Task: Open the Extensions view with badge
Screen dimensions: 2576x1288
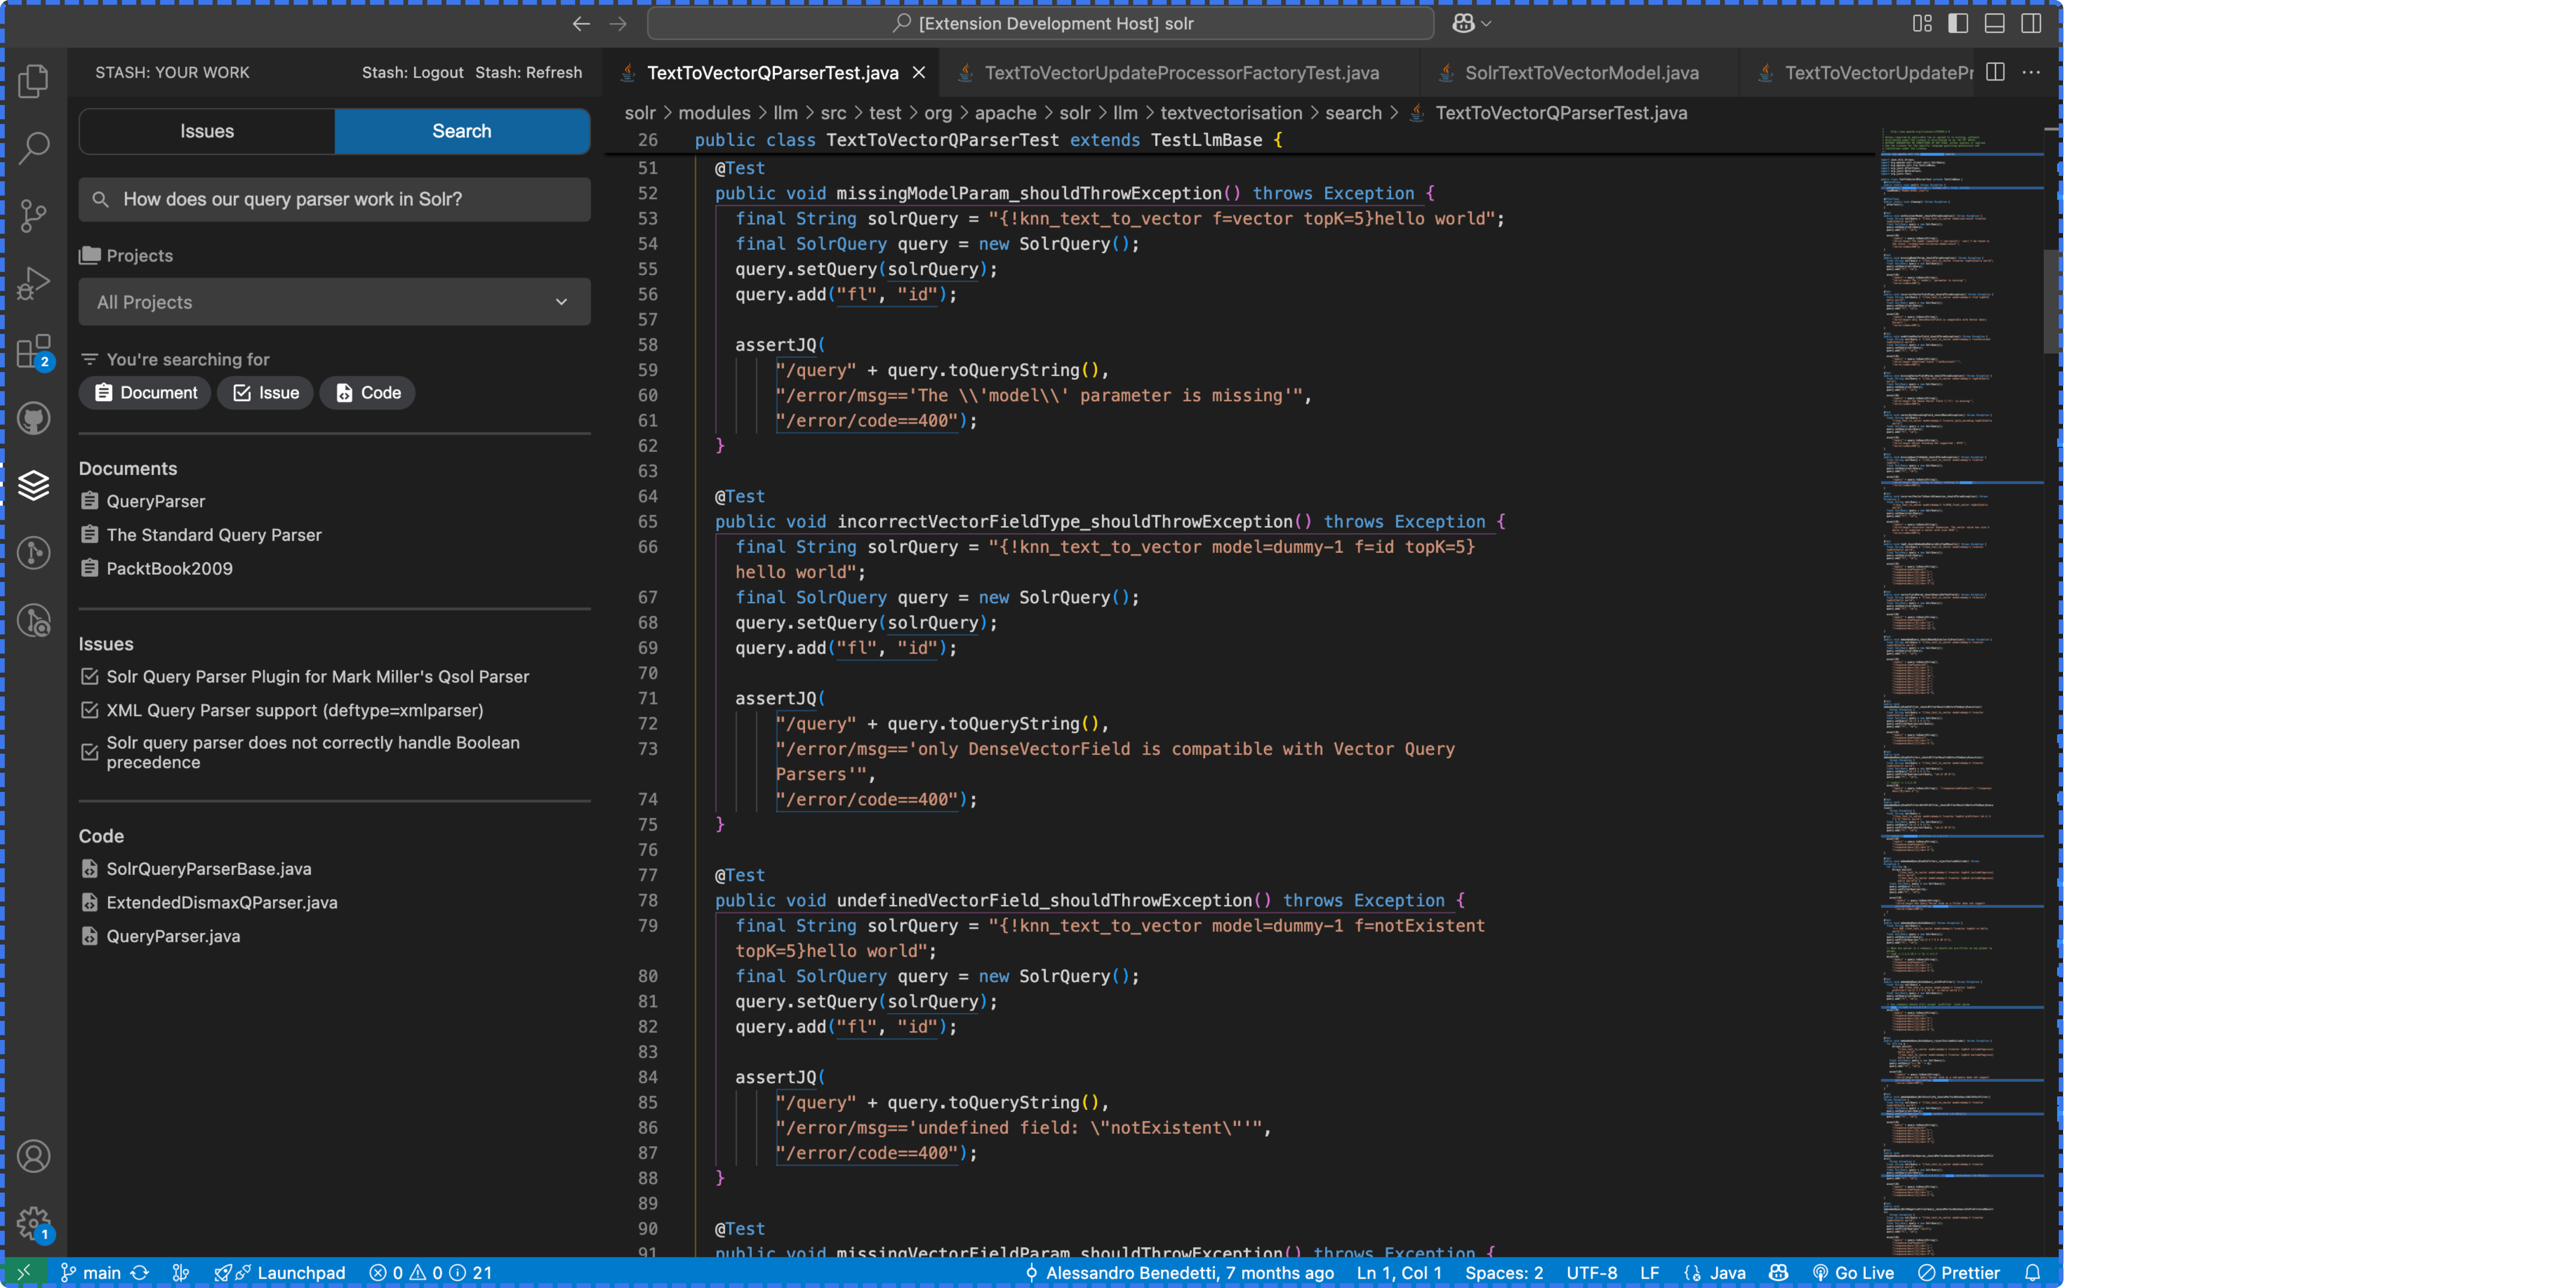Action: pyautogui.click(x=34, y=351)
